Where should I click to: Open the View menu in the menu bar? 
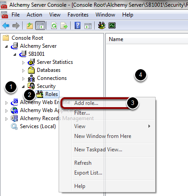(55, 15)
